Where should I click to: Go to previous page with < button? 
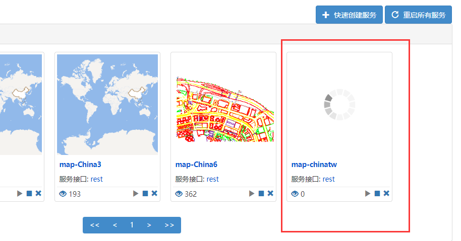[115, 225]
